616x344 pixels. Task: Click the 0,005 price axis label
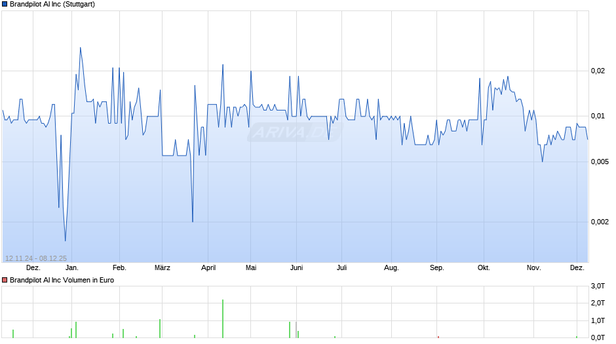[x=600, y=162]
